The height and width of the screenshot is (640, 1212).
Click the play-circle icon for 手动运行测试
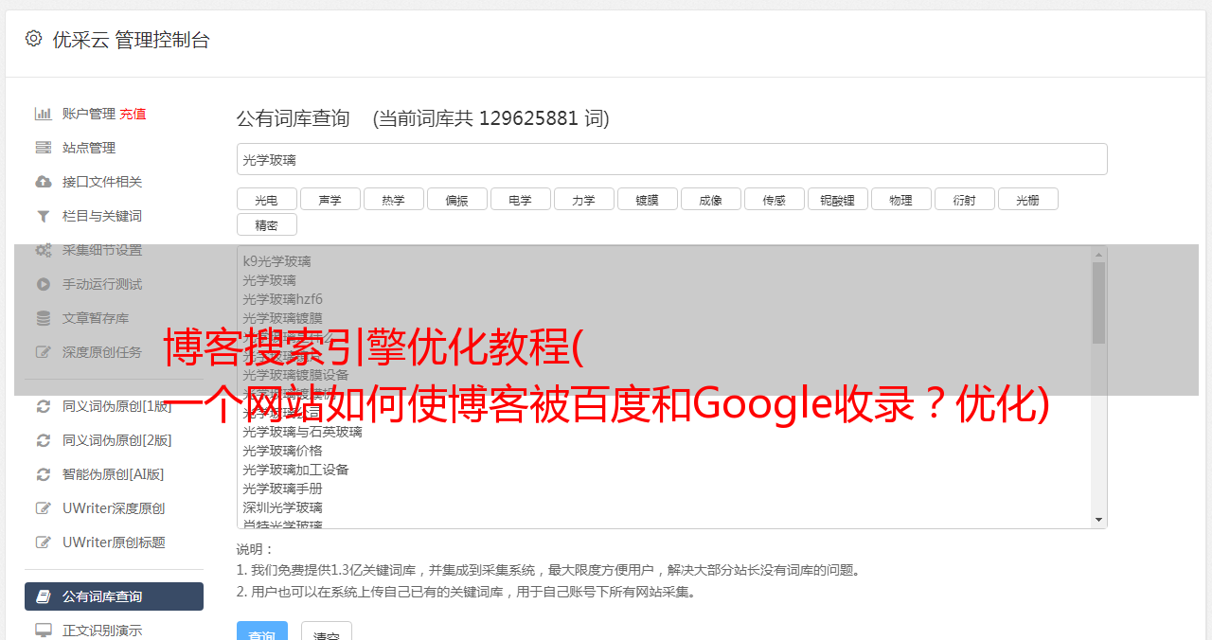(44, 284)
